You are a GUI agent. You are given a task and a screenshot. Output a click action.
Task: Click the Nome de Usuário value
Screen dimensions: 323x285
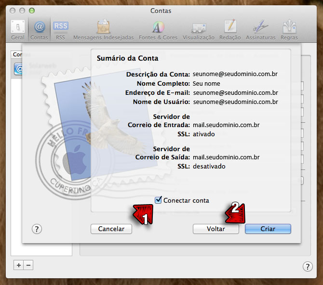click(235, 102)
